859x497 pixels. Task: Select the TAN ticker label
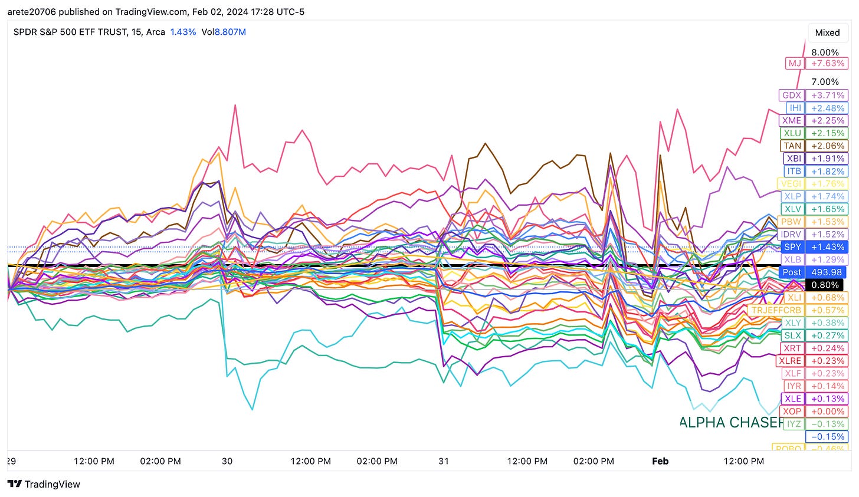pyautogui.click(x=792, y=146)
